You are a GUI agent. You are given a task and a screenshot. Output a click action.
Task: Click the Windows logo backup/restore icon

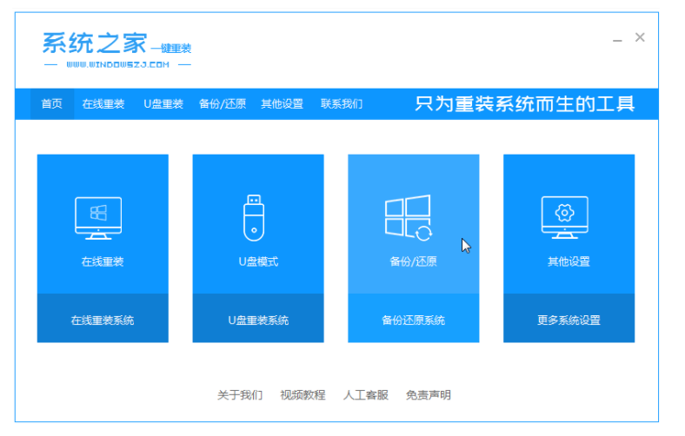pos(409,217)
